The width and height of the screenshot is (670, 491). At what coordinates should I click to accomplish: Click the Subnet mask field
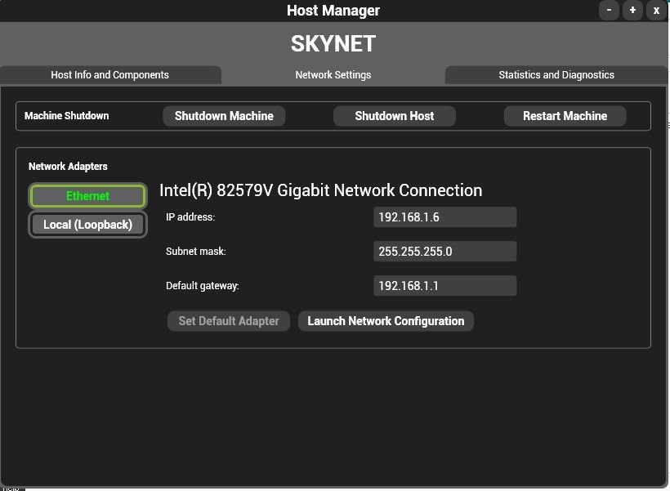pyautogui.click(x=444, y=251)
